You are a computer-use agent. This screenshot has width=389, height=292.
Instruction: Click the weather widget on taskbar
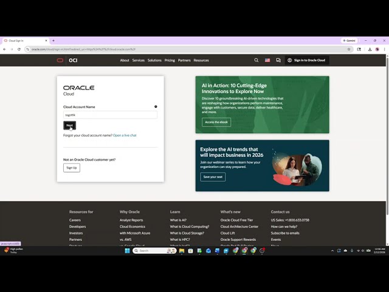14,250
